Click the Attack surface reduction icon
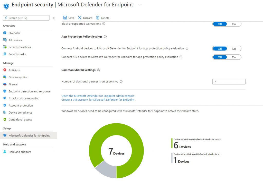Viewport: 263px width, 181px height. pyautogui.click(x=5, y=98)
